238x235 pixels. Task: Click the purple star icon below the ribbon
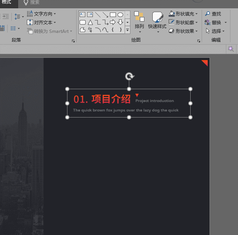point(231,49)
